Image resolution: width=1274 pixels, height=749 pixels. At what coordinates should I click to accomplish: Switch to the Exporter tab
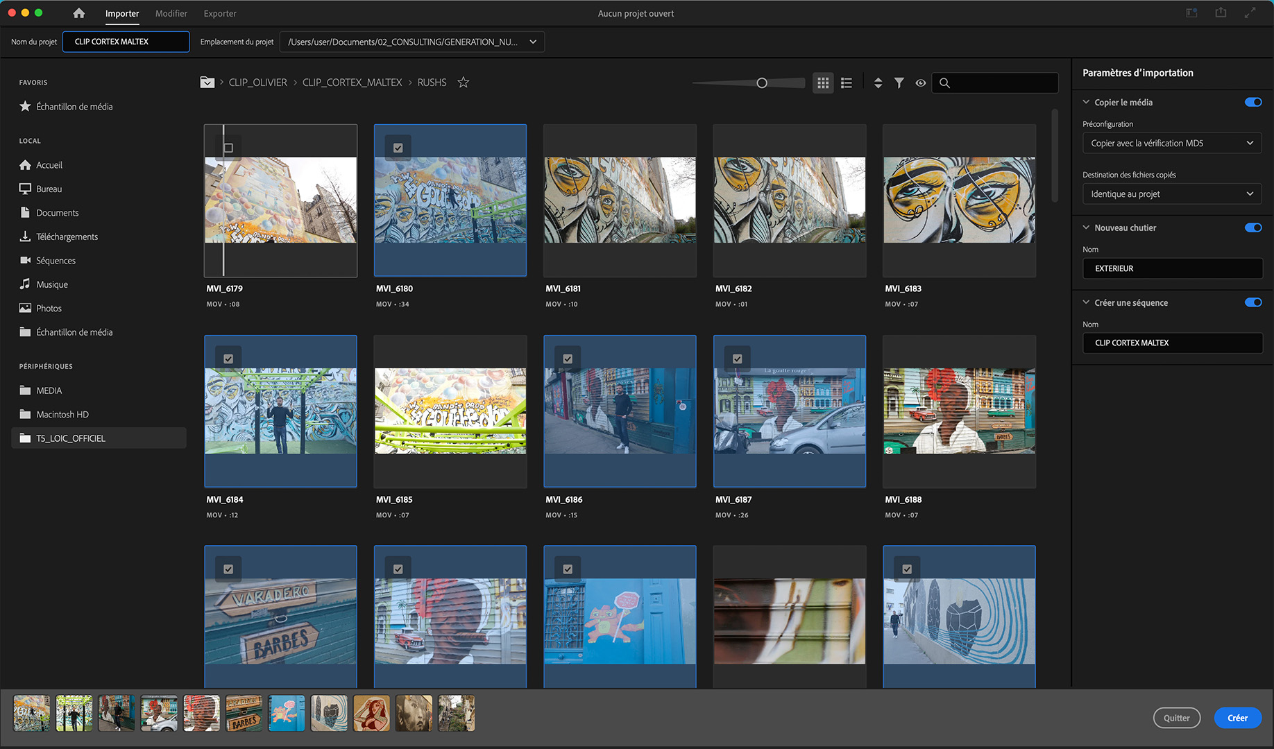click(220, 13)
